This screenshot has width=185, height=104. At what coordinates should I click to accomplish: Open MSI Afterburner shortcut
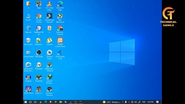(x=60, y=18)
